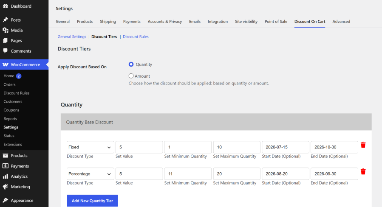Click end date field 2026-09-30
Viewport: 382px width, 207px height.
pyautogui.click(x=334, y=173)
